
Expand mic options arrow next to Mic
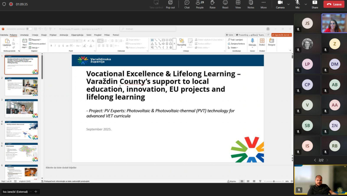click(306, 4)
